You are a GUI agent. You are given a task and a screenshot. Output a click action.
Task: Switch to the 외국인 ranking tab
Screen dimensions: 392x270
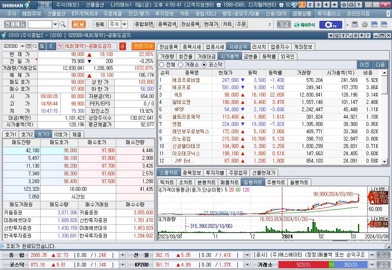pos(287,56)
